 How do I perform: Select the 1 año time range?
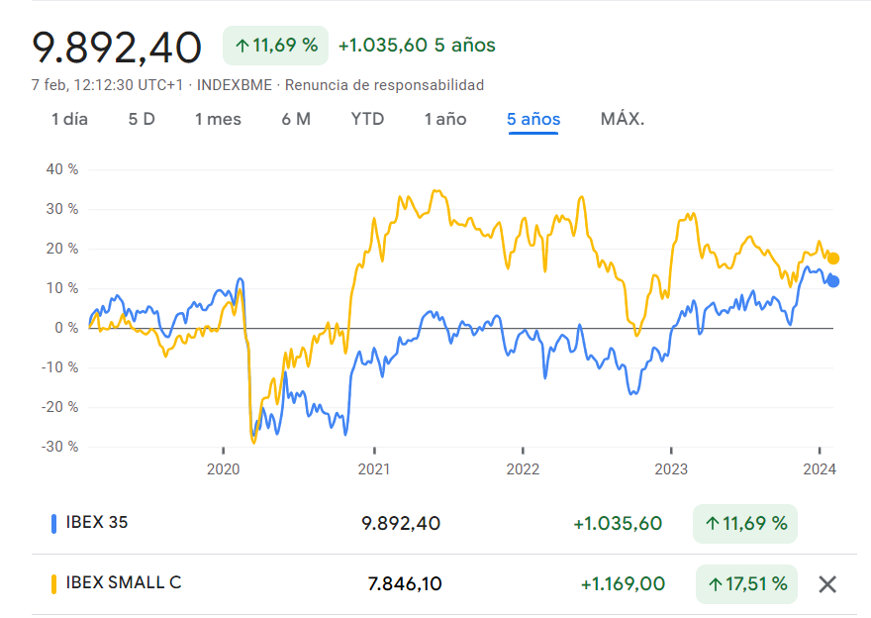point(445,120)
